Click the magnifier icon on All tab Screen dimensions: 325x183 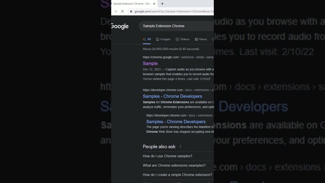point(144,39)
